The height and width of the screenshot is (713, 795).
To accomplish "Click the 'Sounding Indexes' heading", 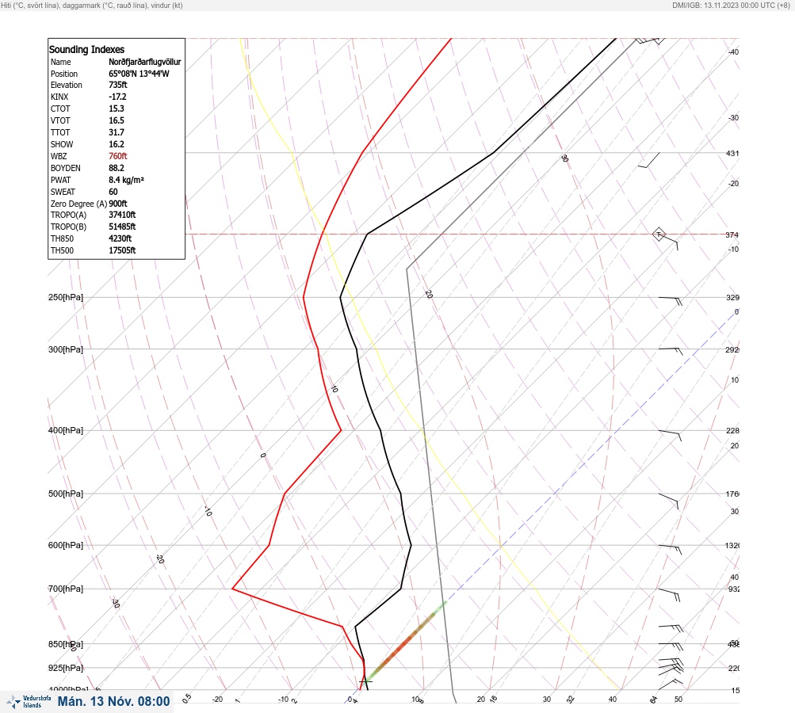I will pyautogui.click(x=86, y=50).
